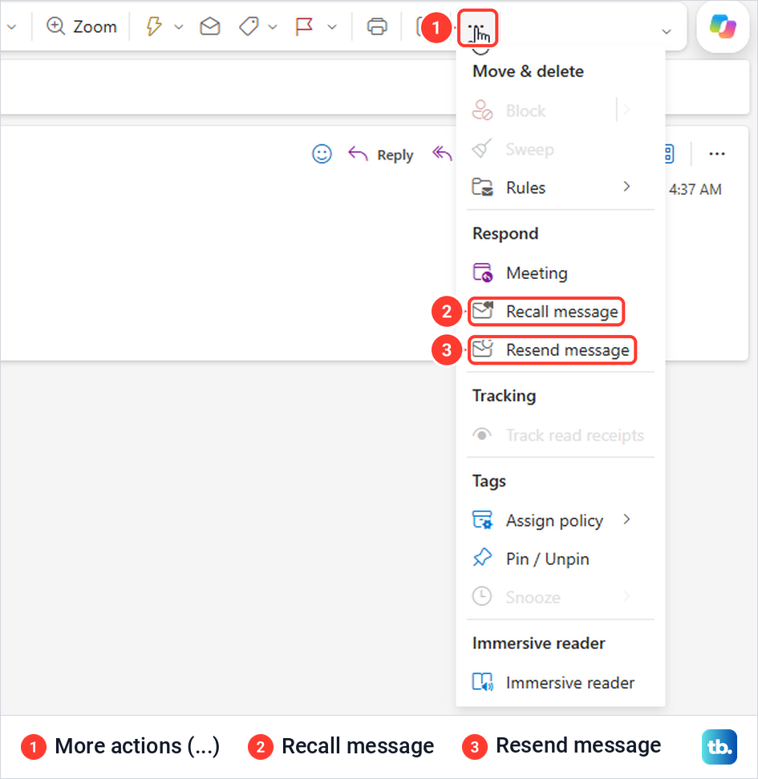
Task: Expand the Rules submenu chevron
Action: point(626,186)
